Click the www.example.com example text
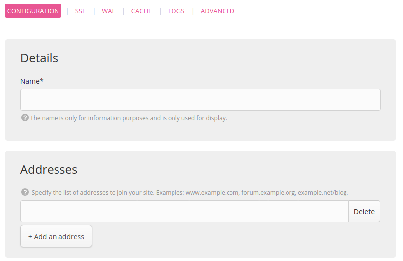Image resolution: width=403 pixels, height=261 pixels. (x=212, y=192)
